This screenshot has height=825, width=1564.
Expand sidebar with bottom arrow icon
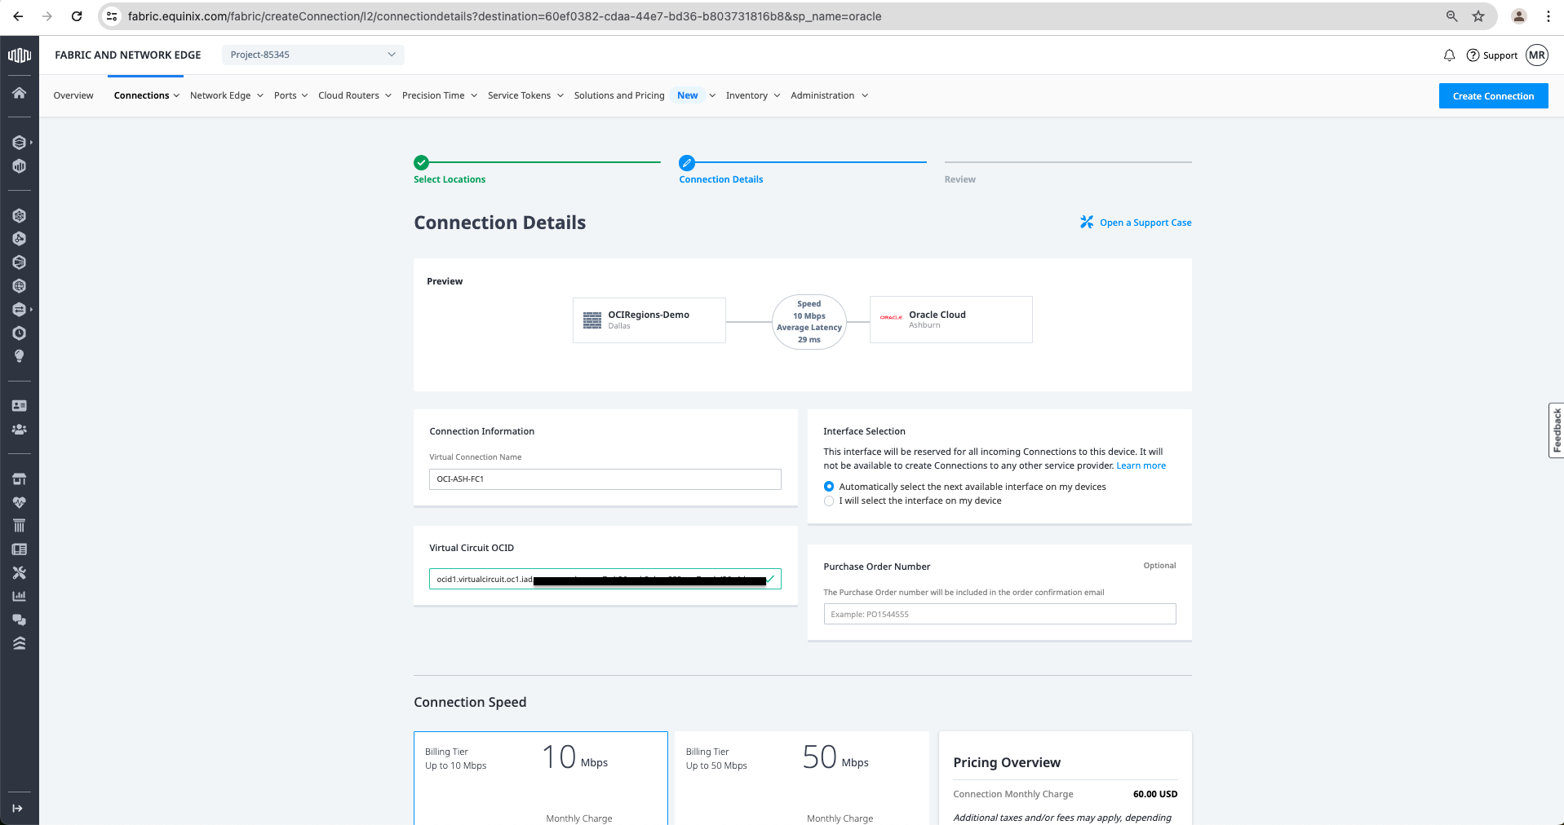(x=18, y=808)
